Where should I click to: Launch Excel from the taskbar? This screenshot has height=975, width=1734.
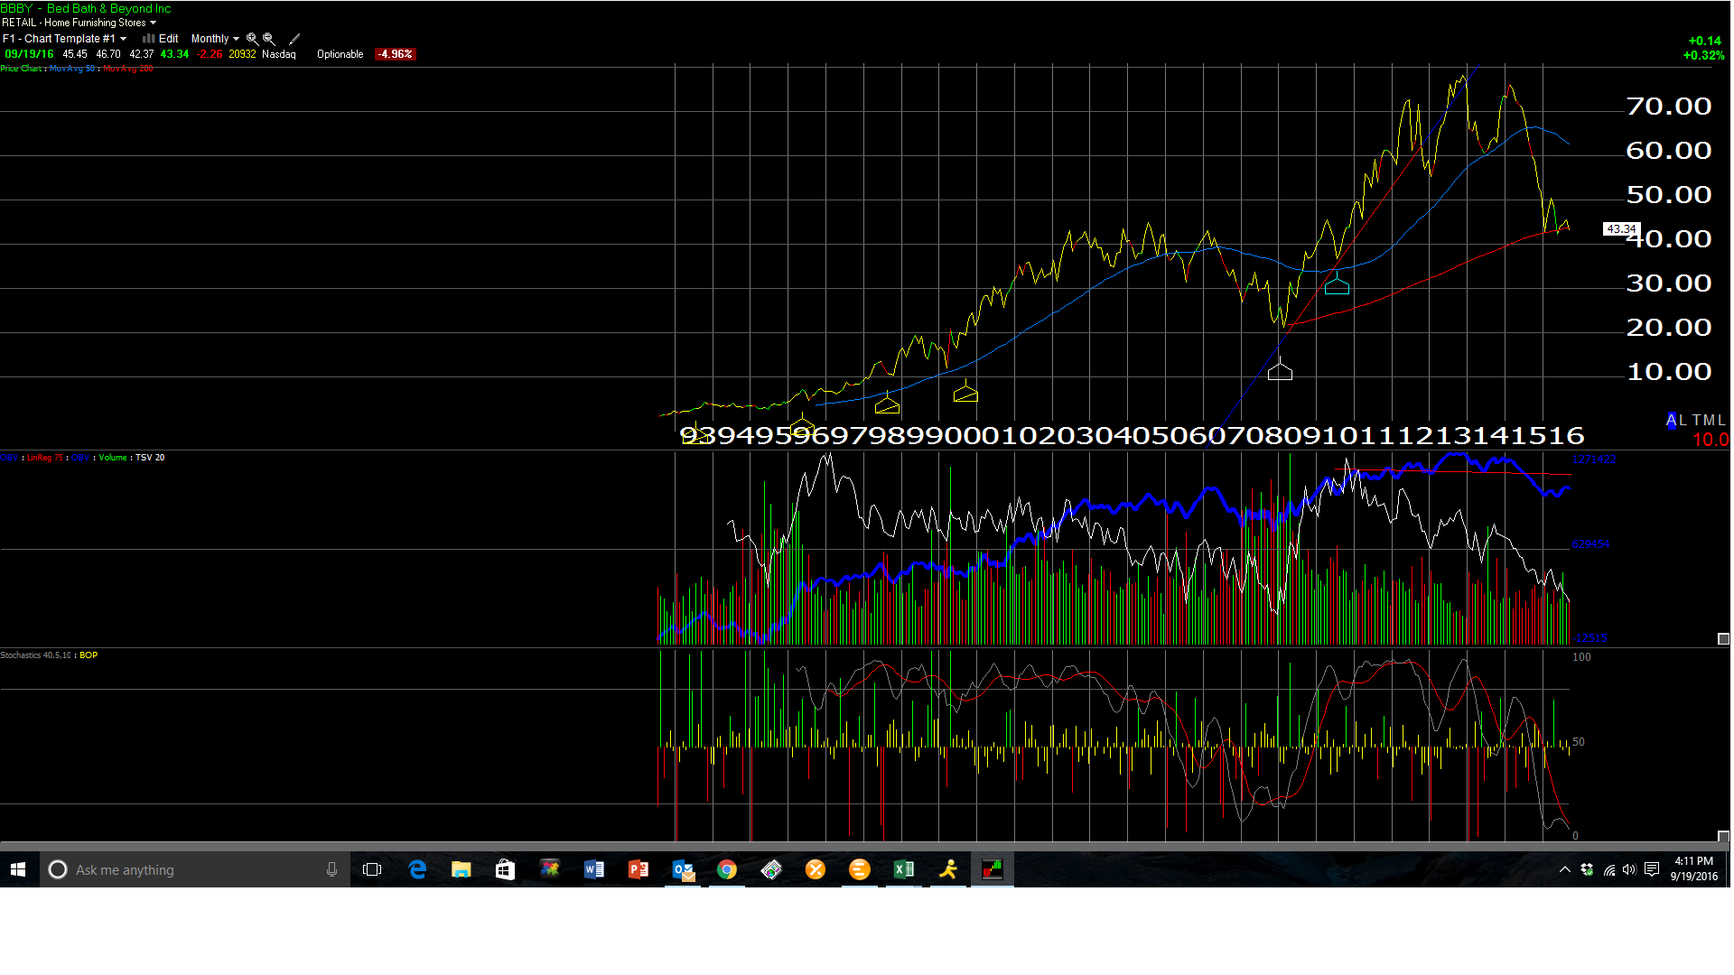click(903, 869)
